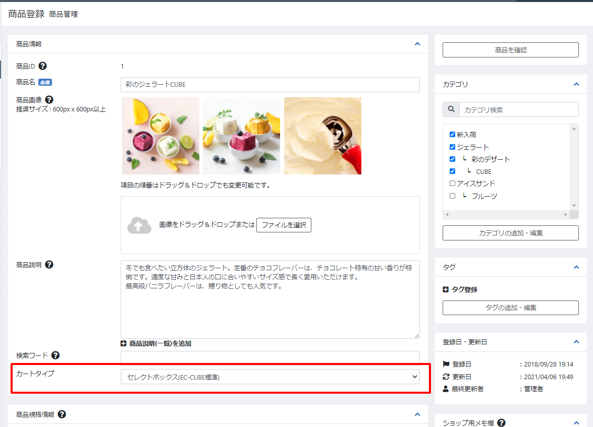
Task: Uncheck the 彩のデザート category checkbox
Action: 452,159
